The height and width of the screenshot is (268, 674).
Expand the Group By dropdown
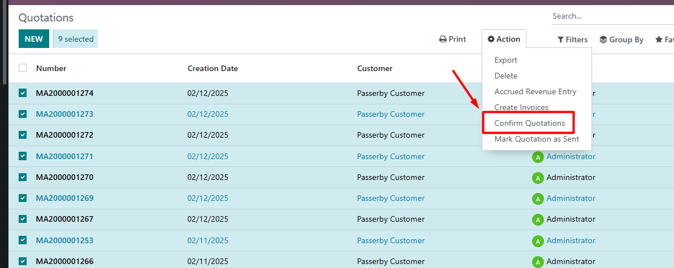coord(621,39)
